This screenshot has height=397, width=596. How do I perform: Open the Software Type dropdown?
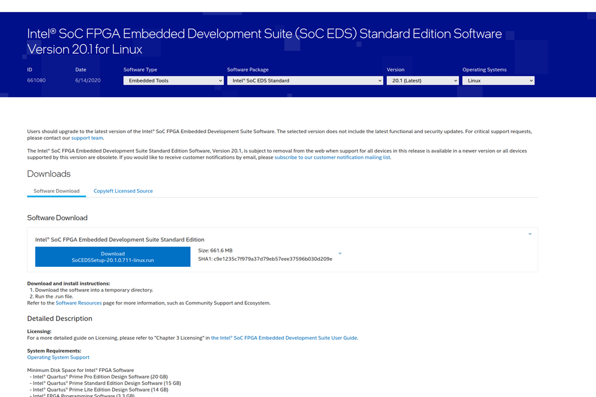(x=173, y=81)
